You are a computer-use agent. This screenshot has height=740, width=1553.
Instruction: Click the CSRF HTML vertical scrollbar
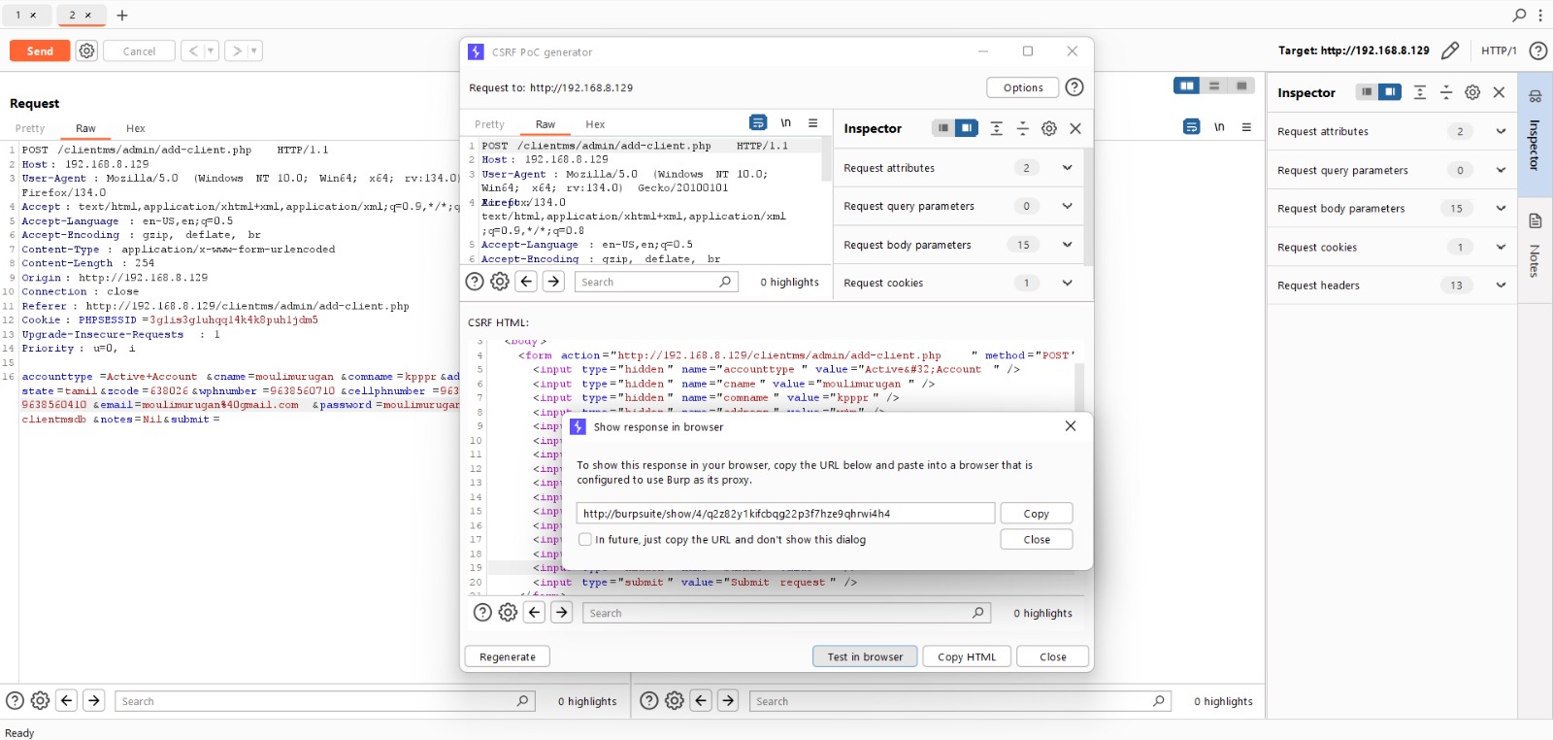pyautogui.click(x=1079, y=388)
